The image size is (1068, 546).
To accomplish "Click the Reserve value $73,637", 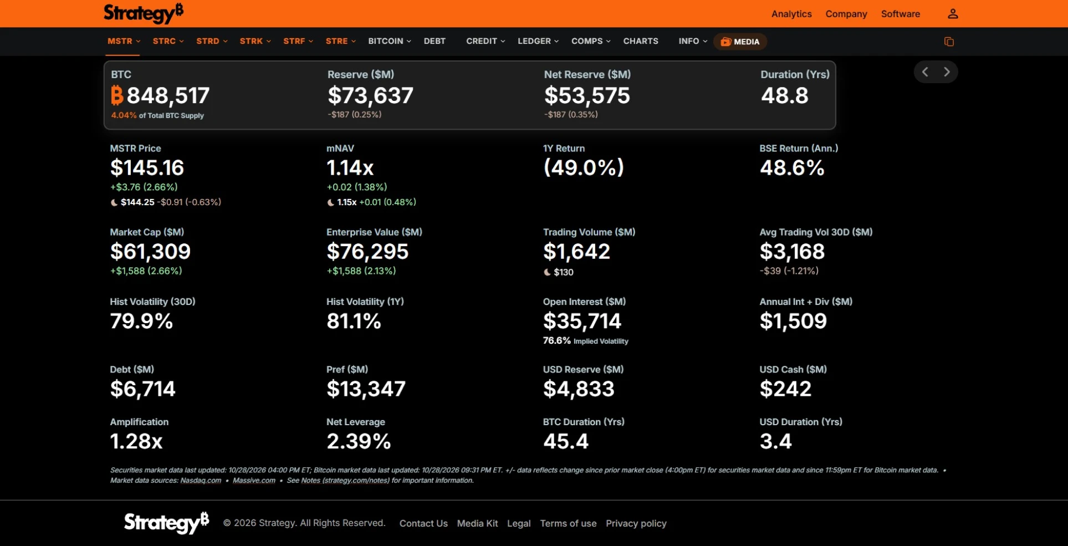I will (370, 95).
